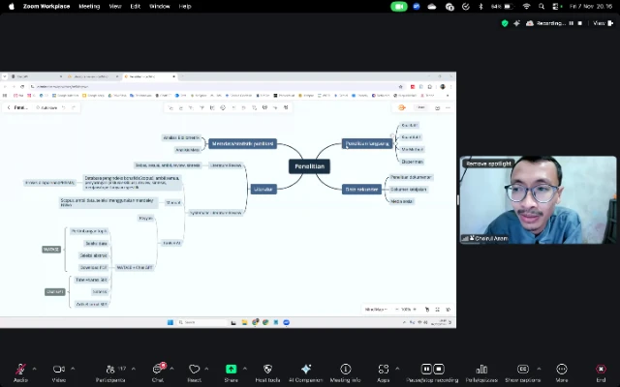Open the Polls/quizzes panel
The height and width of the screenshot is (387, 620).
pyautogui.click(x=480, y=370)
